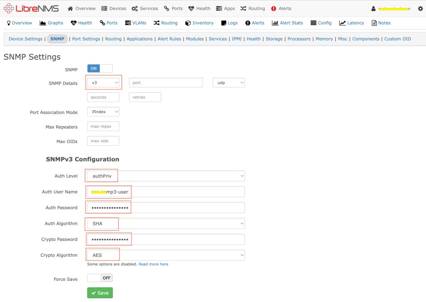The width and height of the screenshot is (426, 302).
Task: Open the SNMP version v3 dropdown
Action: (x=103, y=83)
